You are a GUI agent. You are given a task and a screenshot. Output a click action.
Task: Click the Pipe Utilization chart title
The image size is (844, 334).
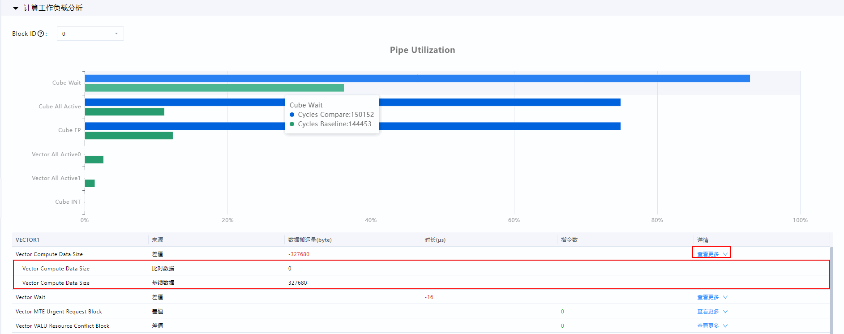pyautogui.click(x=422, y=50)
